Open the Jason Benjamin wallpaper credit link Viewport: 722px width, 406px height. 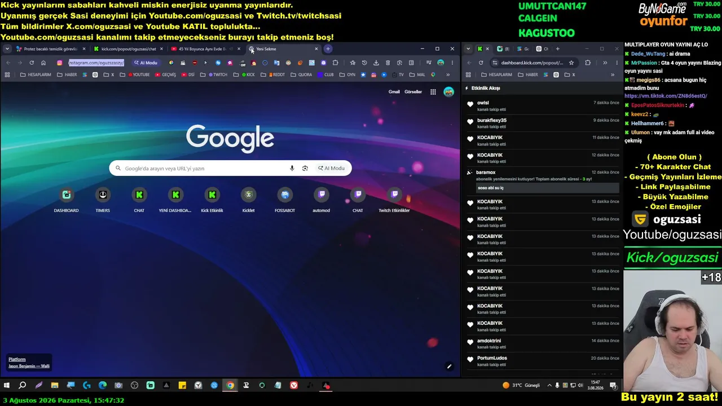tap(29, 366)
